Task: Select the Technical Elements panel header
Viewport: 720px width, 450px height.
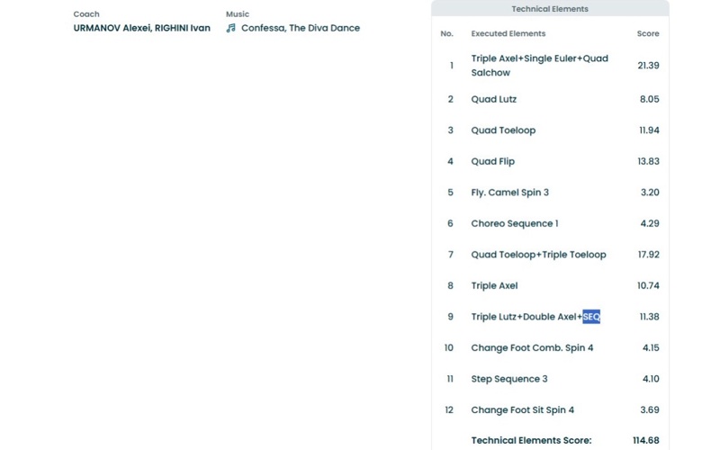Action: click(x=550, y=9)
